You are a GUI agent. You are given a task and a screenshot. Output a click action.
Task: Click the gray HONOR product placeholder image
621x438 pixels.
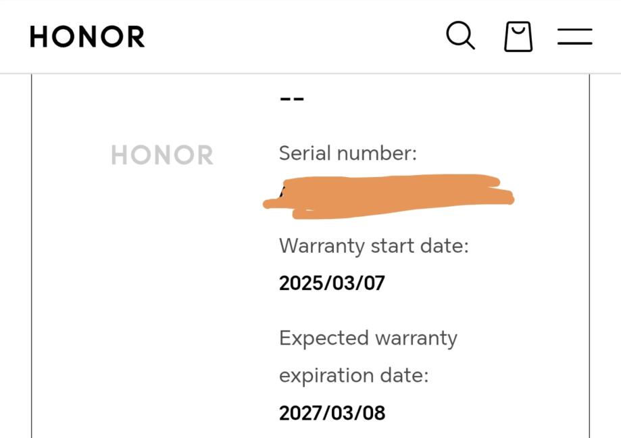coord(162,155)
